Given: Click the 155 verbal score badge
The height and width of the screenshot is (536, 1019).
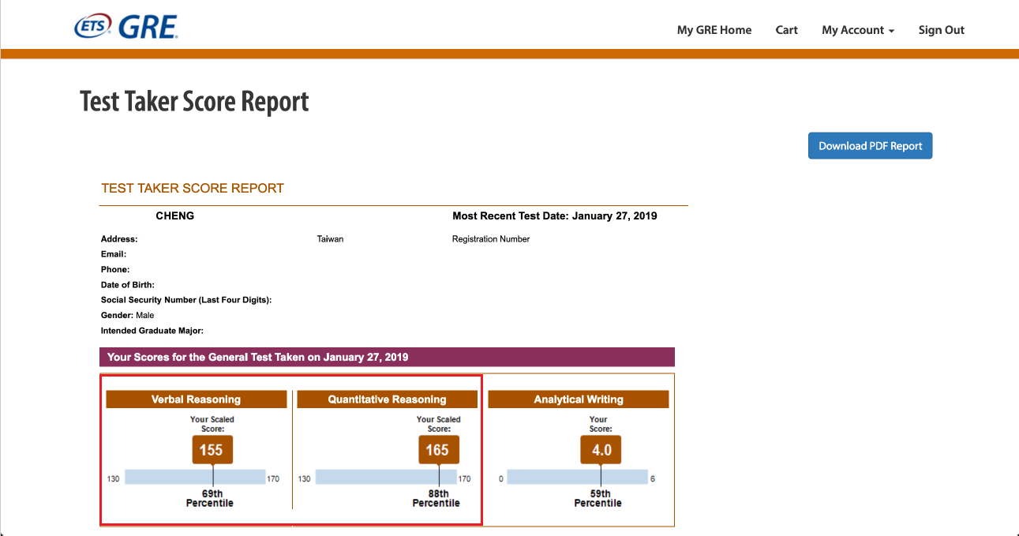Looking at the screenshot, I should pos(212,450).
